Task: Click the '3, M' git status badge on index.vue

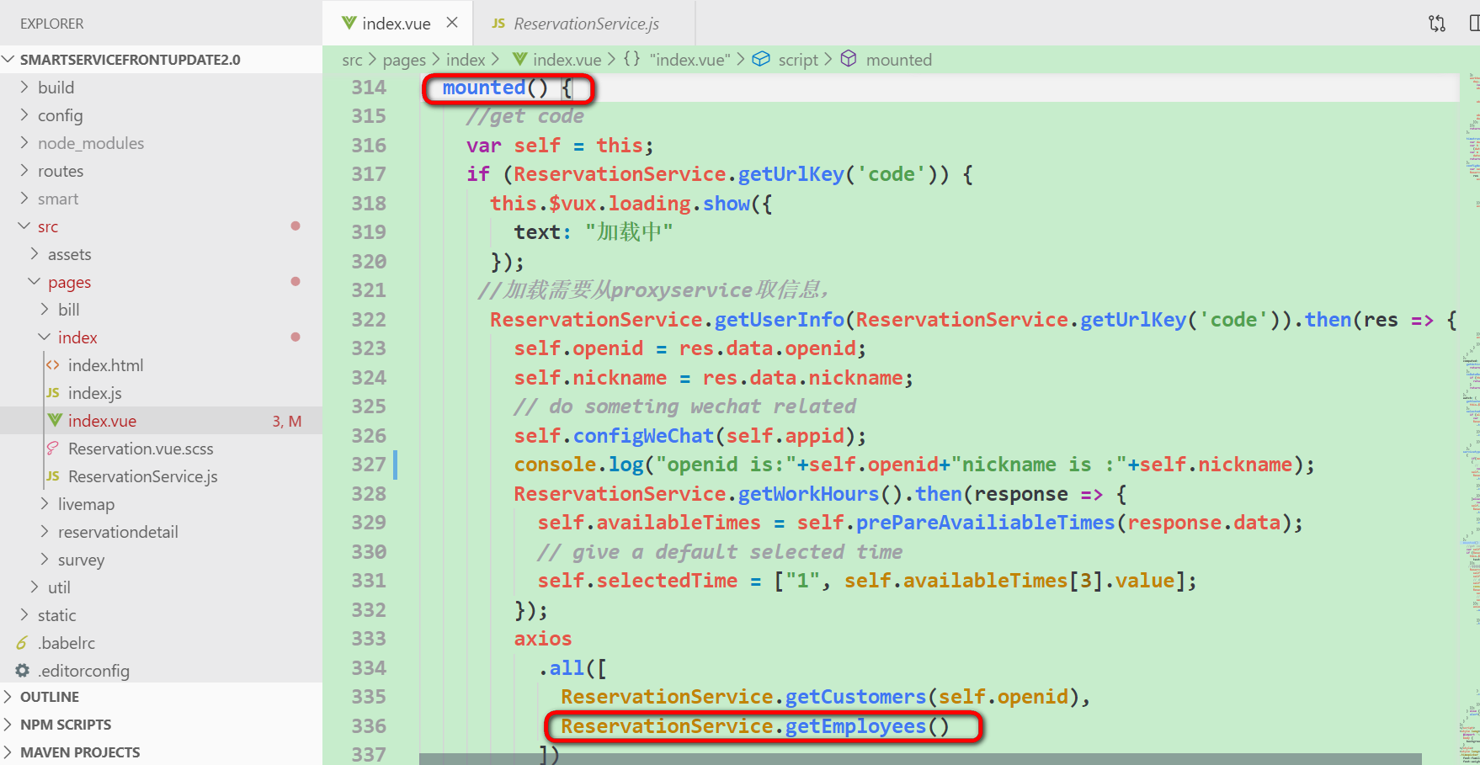Action: (x=287, y=421)
